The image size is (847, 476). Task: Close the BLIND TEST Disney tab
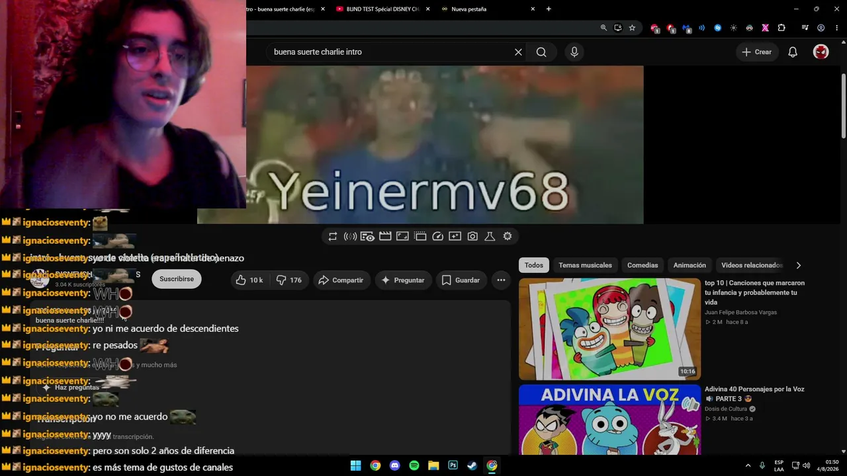click(x=427, y=9)
